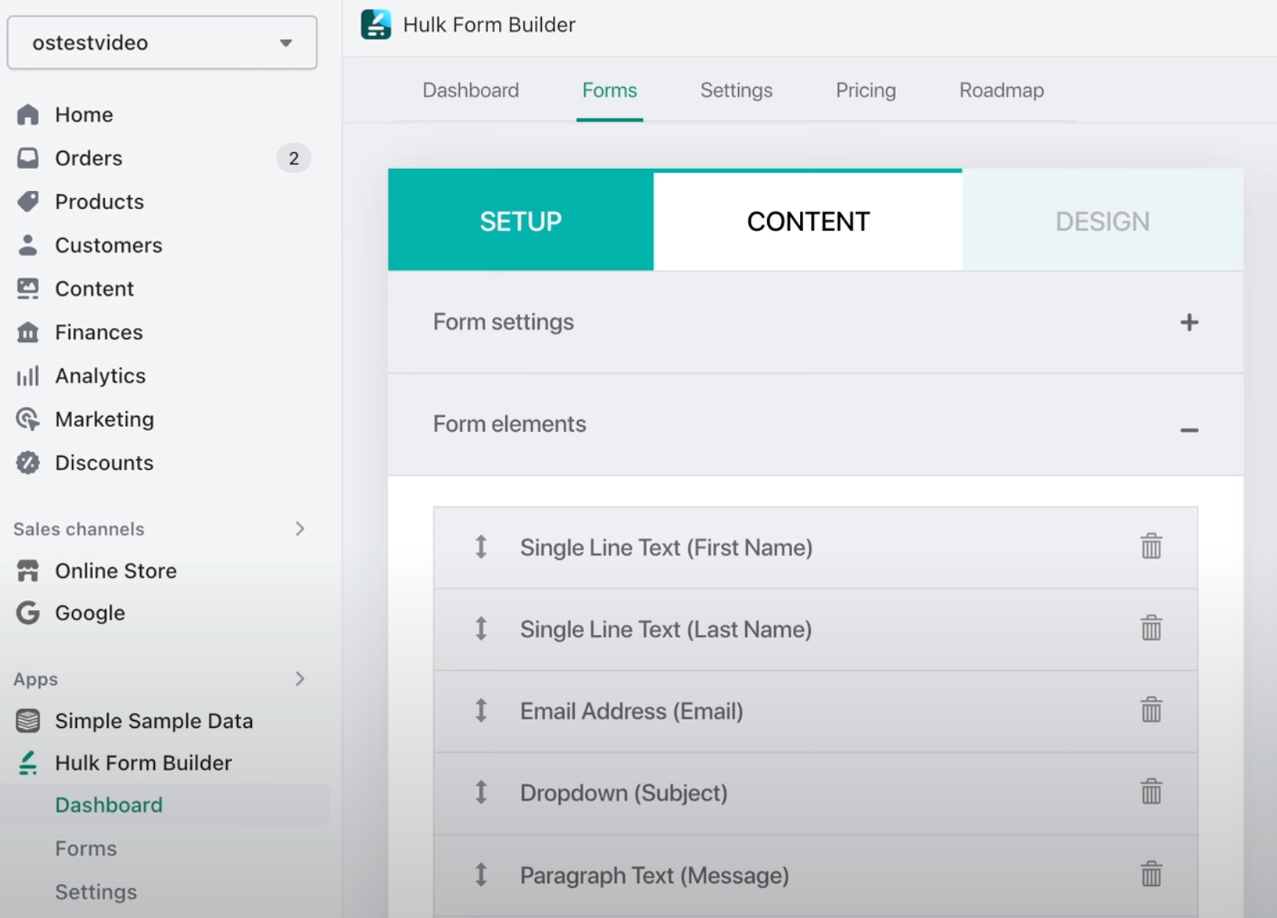The image size is (1277, 918).
Task: Go to Orders in the sidebar
Action: tap(88, 158)
